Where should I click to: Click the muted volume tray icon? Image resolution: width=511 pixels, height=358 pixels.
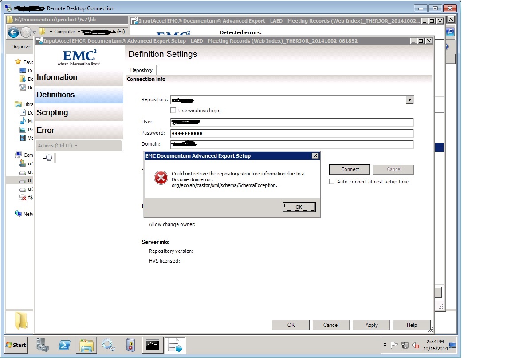point(416,345)
